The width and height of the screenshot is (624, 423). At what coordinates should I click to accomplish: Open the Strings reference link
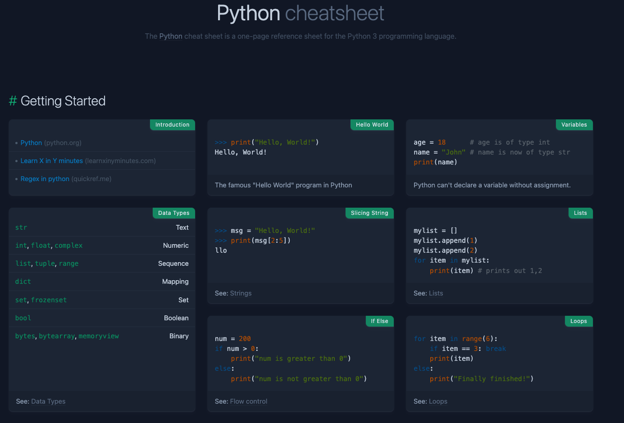241,293
